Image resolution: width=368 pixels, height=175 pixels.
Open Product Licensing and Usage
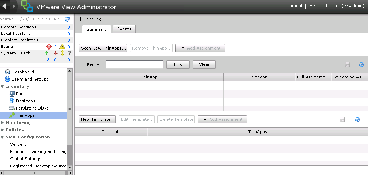point(38,151)
